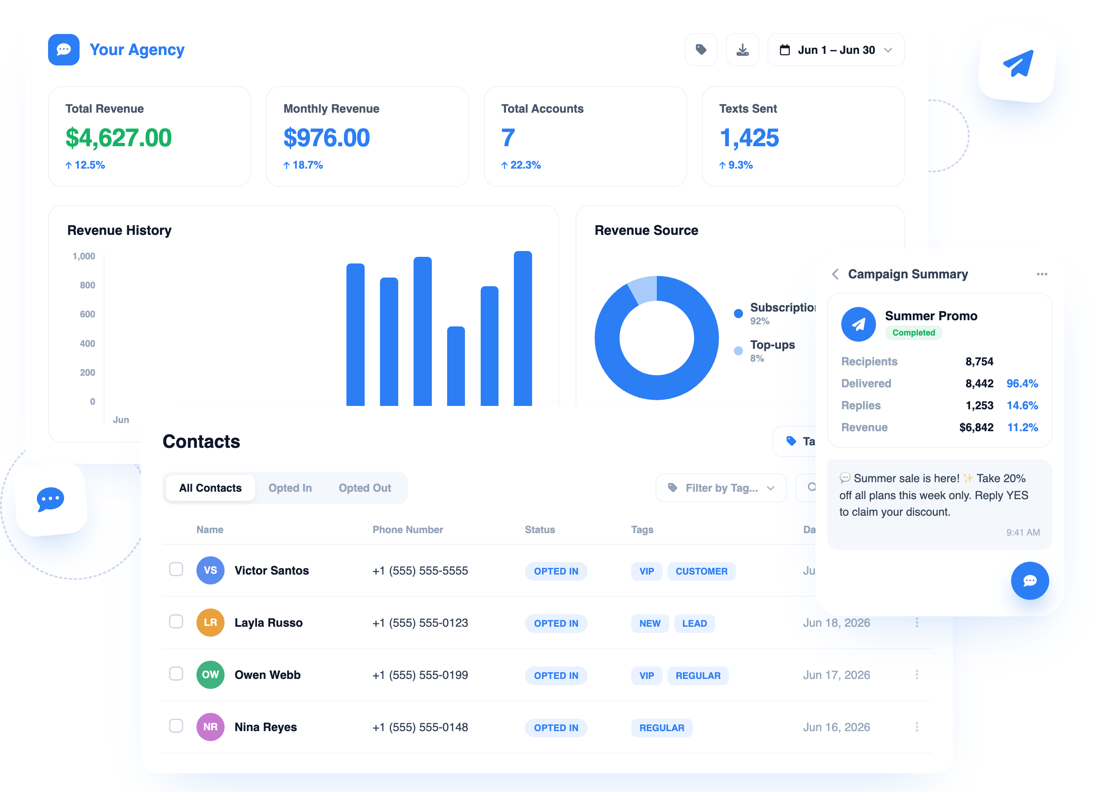Click the blue round chat button in campaign panel
This screenshot has height=792, width=1094.
(1030, 580)
